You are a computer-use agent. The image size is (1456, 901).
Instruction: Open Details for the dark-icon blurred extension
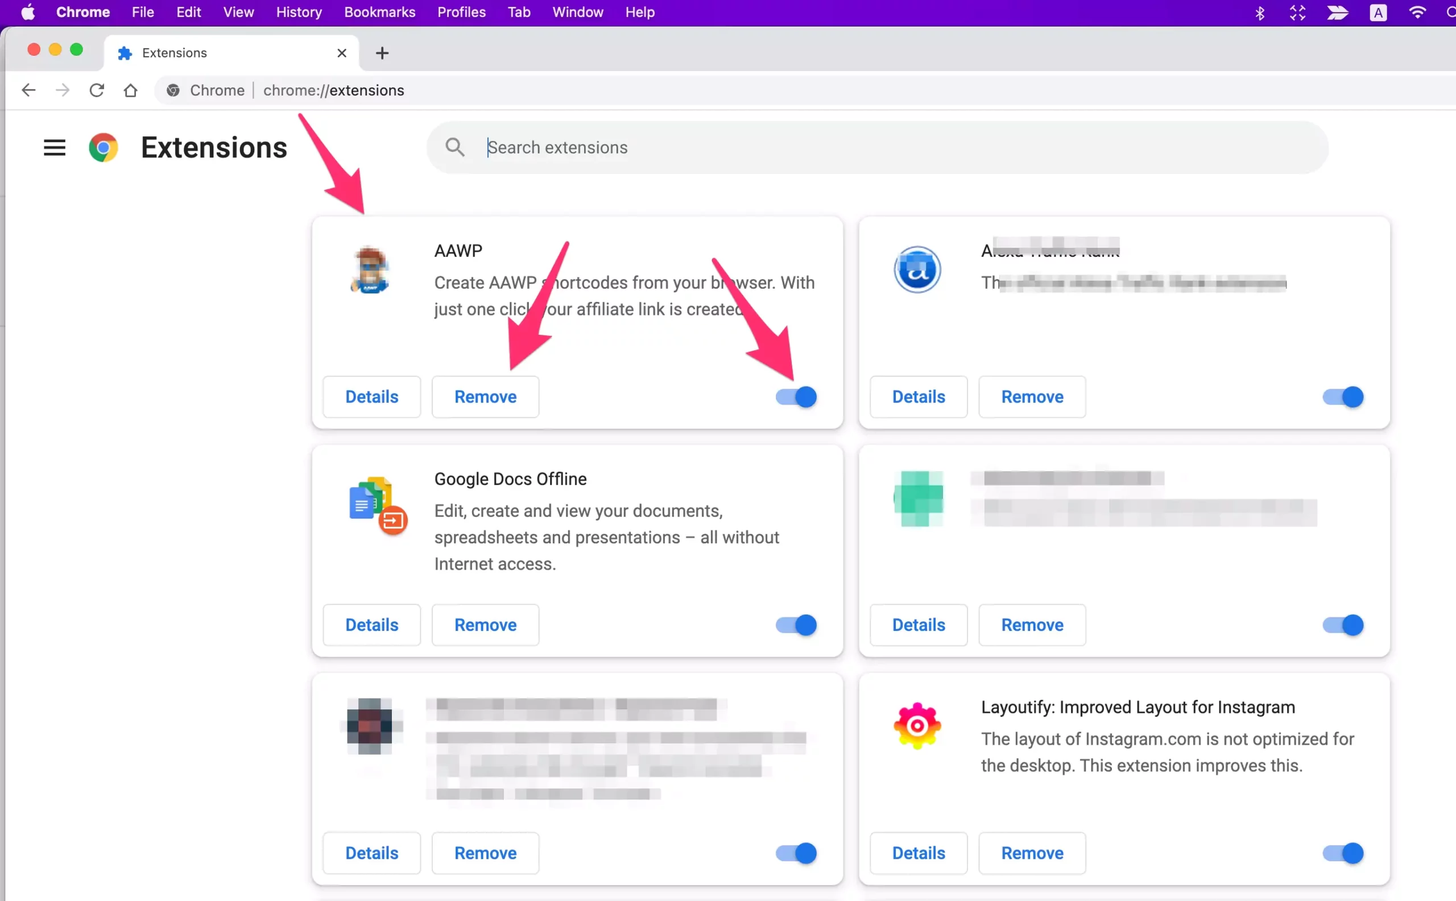[371, 853]
